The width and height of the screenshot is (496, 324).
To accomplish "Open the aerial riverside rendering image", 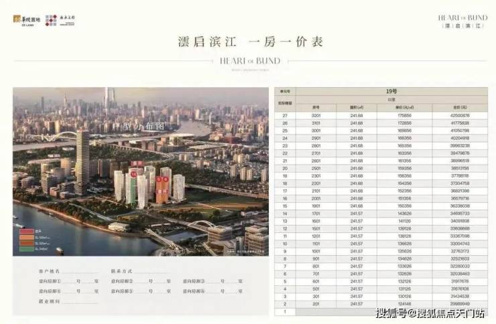I will click(141, 171).
